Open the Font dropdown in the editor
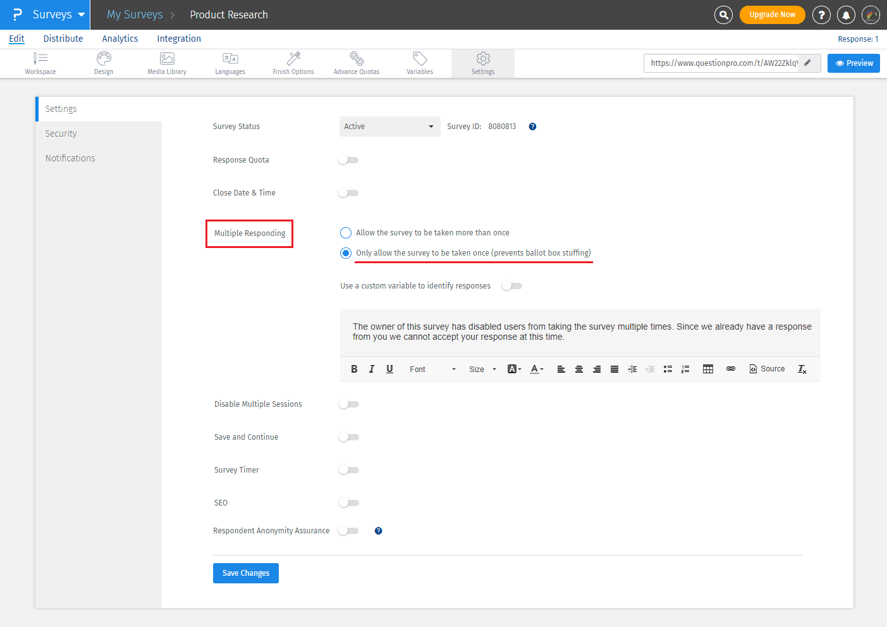The height and width of the screenshot is (627, 887). click(x=432, y=369)
